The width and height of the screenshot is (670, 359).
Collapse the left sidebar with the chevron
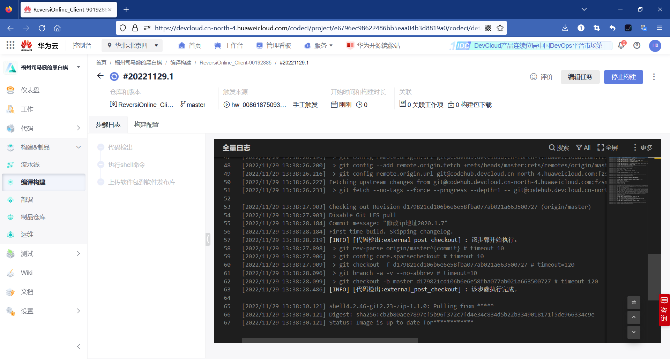click(x=79, y=346)
